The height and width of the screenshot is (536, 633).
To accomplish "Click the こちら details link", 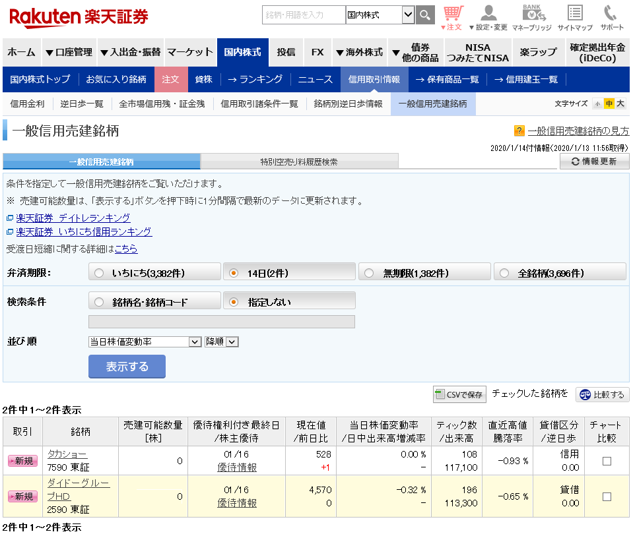I will click(126, 249).
